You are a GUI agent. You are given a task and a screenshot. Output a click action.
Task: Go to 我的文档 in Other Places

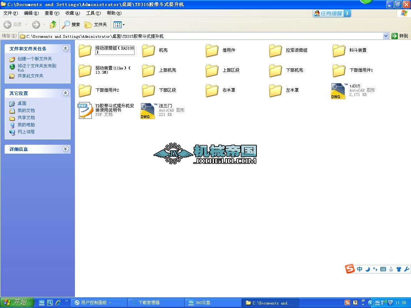(26, 111)
